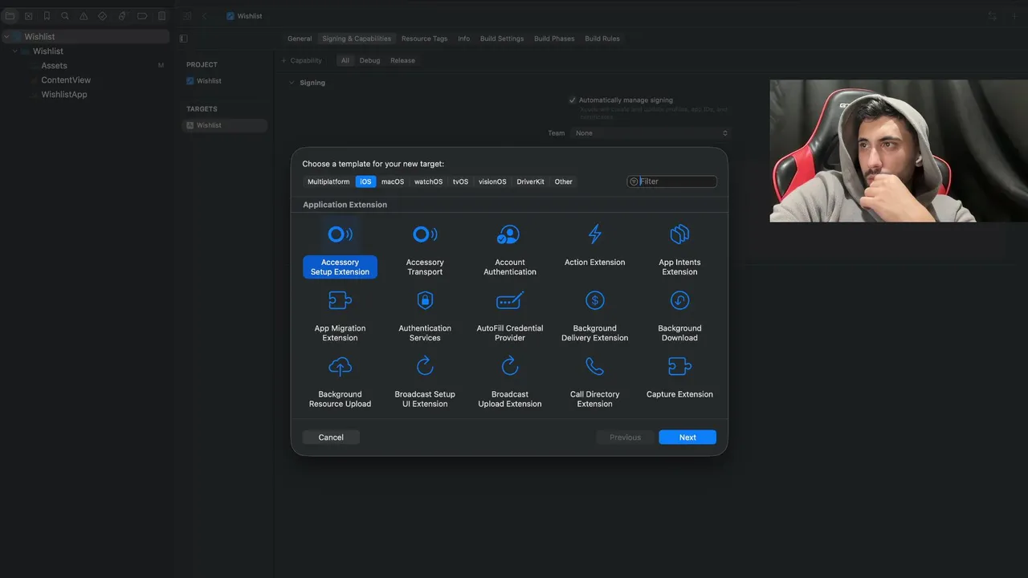Select the Accessory Transport template
The height and width of the screenshot is (578, 1028).
(425, 250)
